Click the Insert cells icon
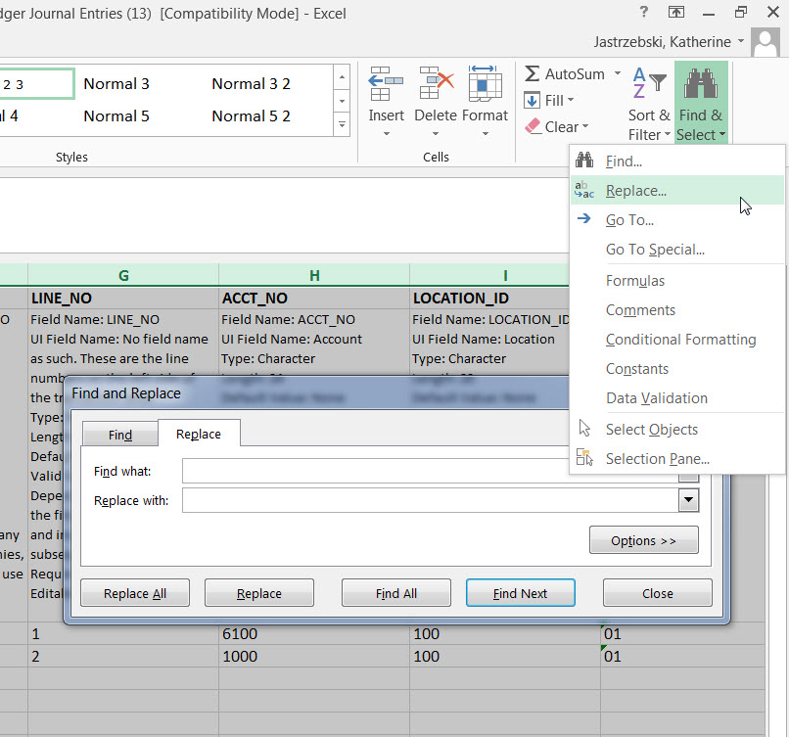The height and width of the screenshot is (737, 789). (x=386, y=85)
